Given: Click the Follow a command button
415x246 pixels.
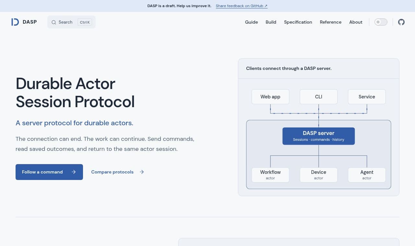Looking at the screenshot, I should 49,172.
